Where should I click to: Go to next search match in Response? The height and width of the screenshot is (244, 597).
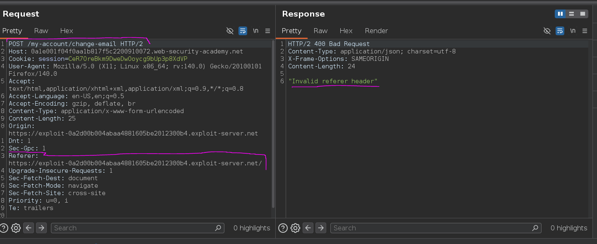320,228
